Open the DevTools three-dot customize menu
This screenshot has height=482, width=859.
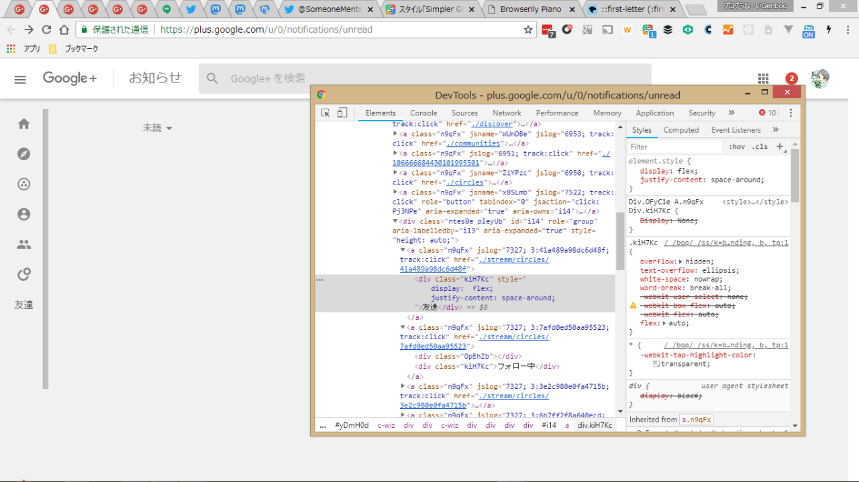(791, 113)
